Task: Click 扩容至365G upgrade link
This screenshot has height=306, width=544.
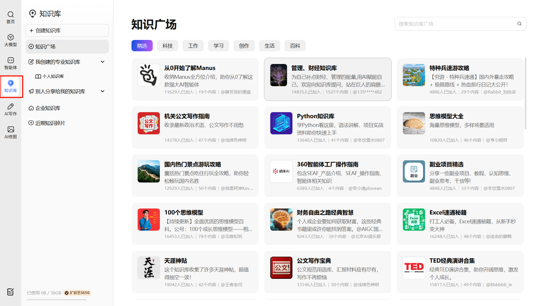Action: click(77, 293)
